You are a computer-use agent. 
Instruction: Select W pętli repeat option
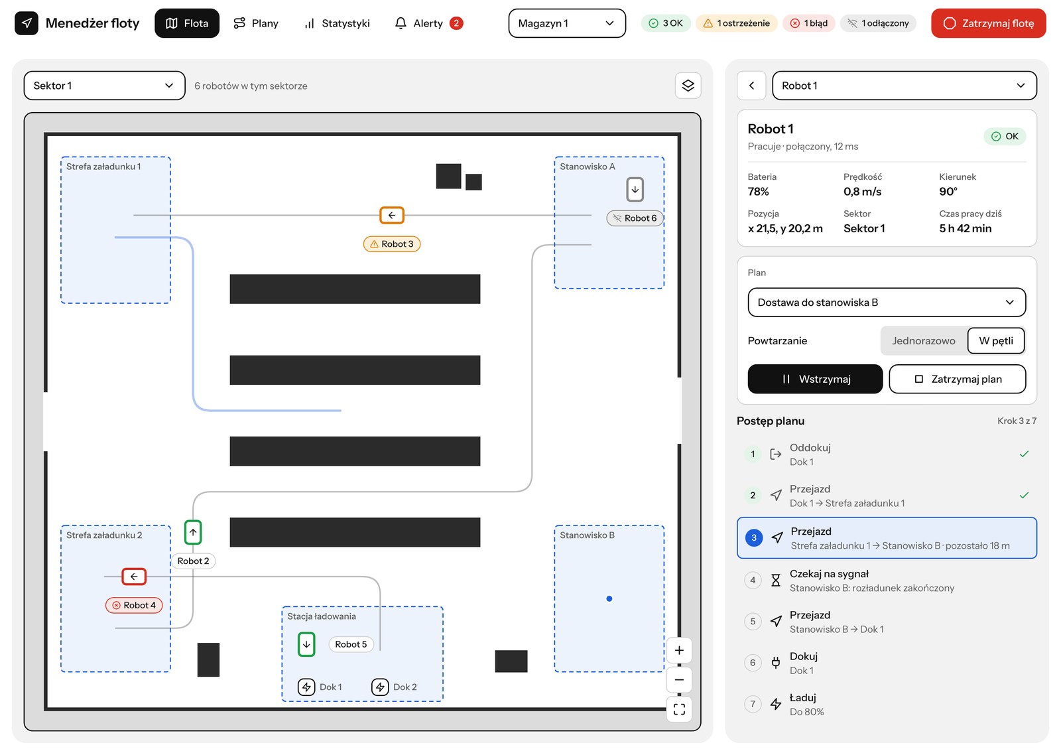click(x=996, y=340)
